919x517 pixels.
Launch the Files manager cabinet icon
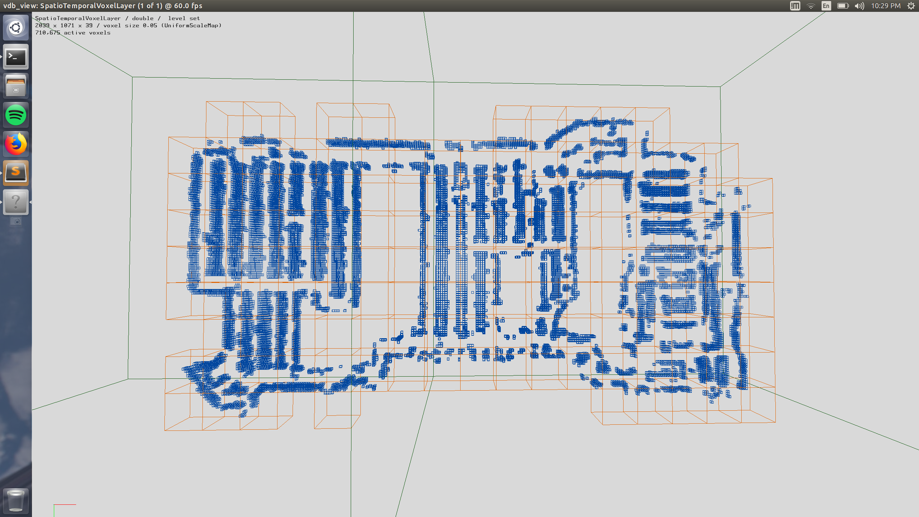click(x=16, y=86)
